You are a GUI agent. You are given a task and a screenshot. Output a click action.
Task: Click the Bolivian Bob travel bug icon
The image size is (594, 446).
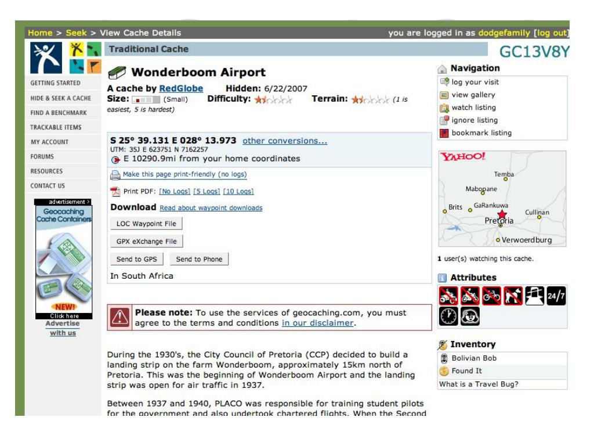(444, 358)
